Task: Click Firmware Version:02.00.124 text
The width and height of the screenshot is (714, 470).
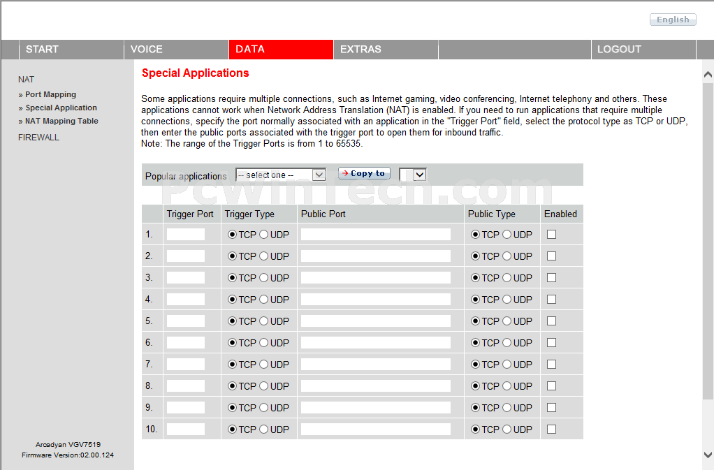Action: tap(68, 455)
